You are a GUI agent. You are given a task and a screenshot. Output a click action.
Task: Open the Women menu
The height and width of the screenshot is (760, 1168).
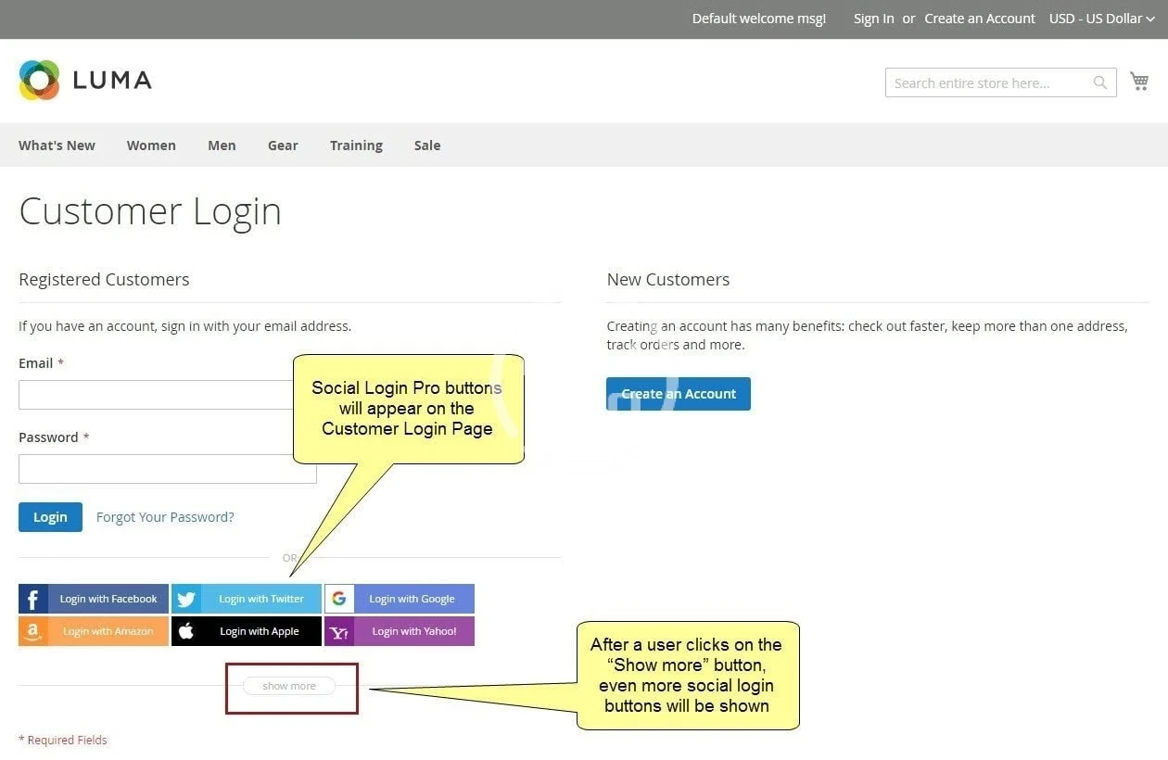(x=151, y=146)
